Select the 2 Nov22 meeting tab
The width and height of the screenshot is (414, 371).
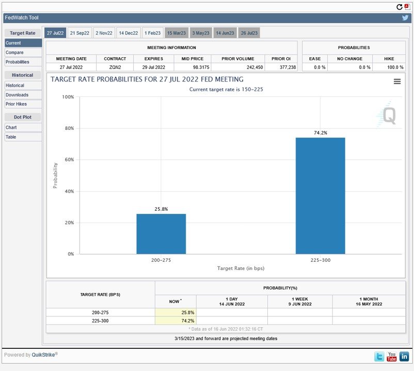[x=104, y=33]
